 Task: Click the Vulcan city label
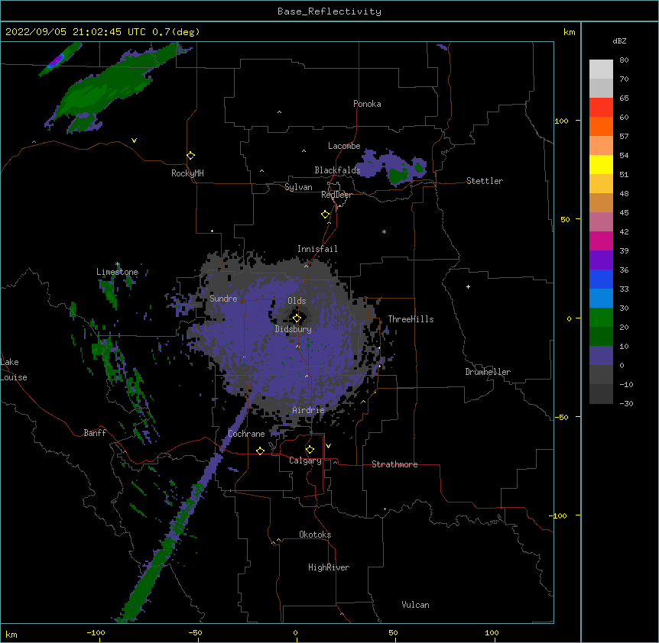[415, 605]
